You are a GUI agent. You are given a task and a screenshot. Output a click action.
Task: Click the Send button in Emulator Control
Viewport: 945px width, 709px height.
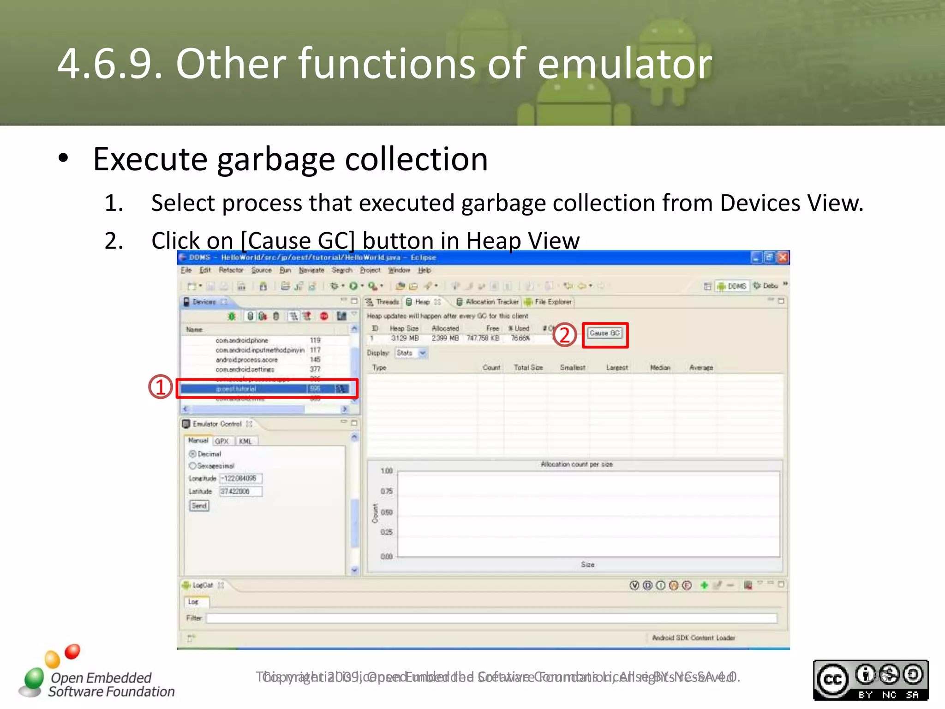click(x=199, y=506)
